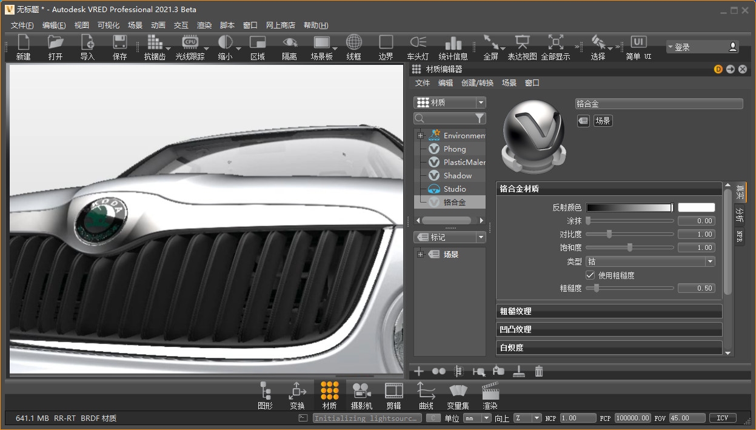Uncheck the 使用粗糙度 checkbox
Screen dimensions: 756x430
pos(590,275)
